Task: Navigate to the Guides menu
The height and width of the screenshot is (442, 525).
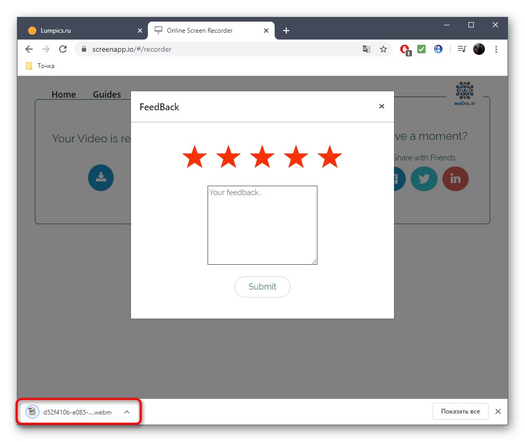Action: coord(107,94)
